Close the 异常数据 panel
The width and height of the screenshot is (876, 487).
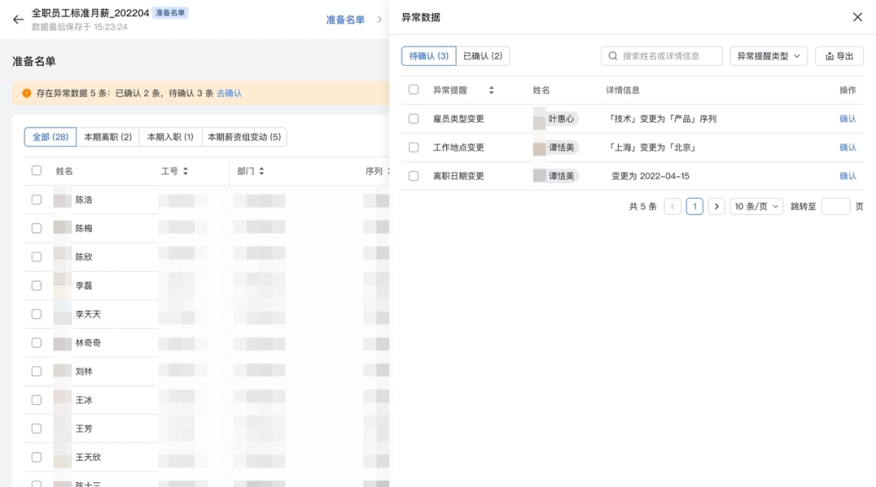pyautogui.click(x=857, y=17)
